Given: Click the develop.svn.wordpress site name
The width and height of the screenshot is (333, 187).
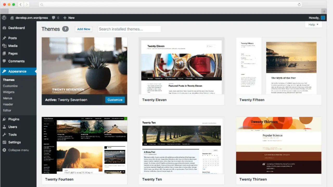Looking at the screenshot, I should pos(32,18).
